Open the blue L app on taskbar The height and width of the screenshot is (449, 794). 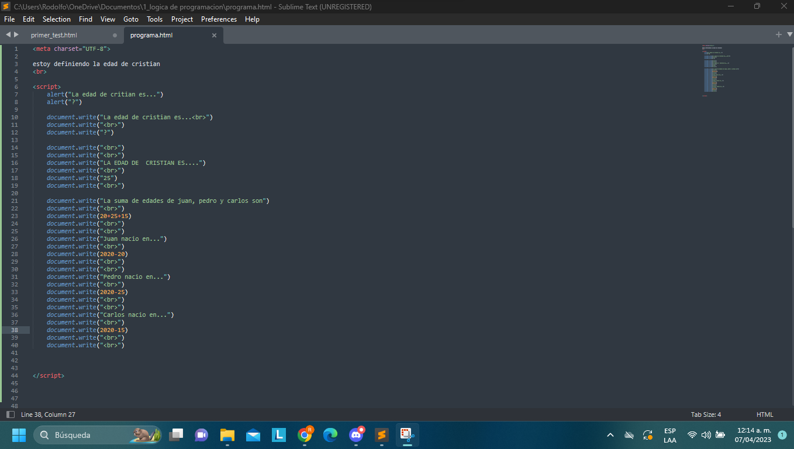278,435
